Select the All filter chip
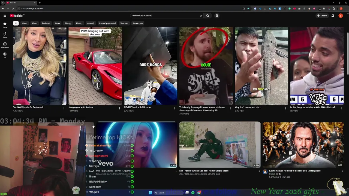Screen dimensions: 349x196 point(16,23)
